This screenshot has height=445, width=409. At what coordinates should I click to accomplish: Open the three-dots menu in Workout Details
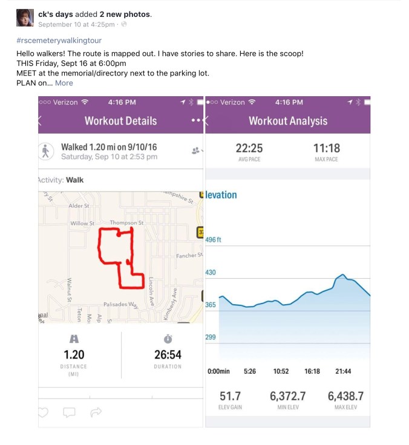[195, 120]
